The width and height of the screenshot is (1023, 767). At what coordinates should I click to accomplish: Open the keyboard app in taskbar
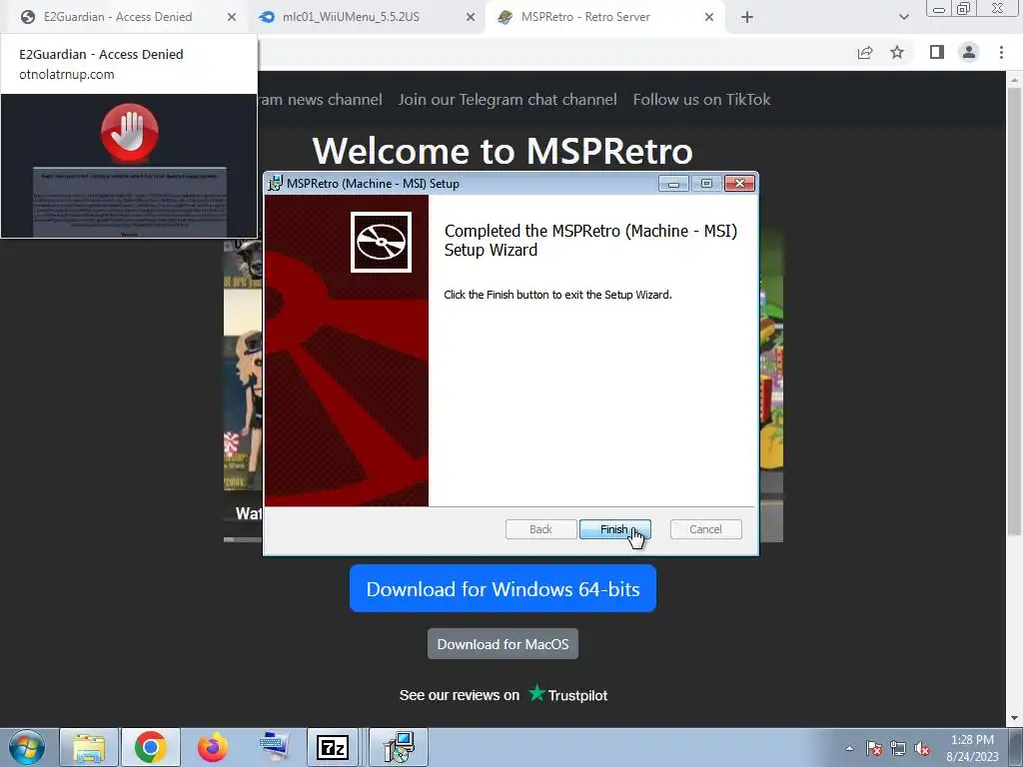274,747
